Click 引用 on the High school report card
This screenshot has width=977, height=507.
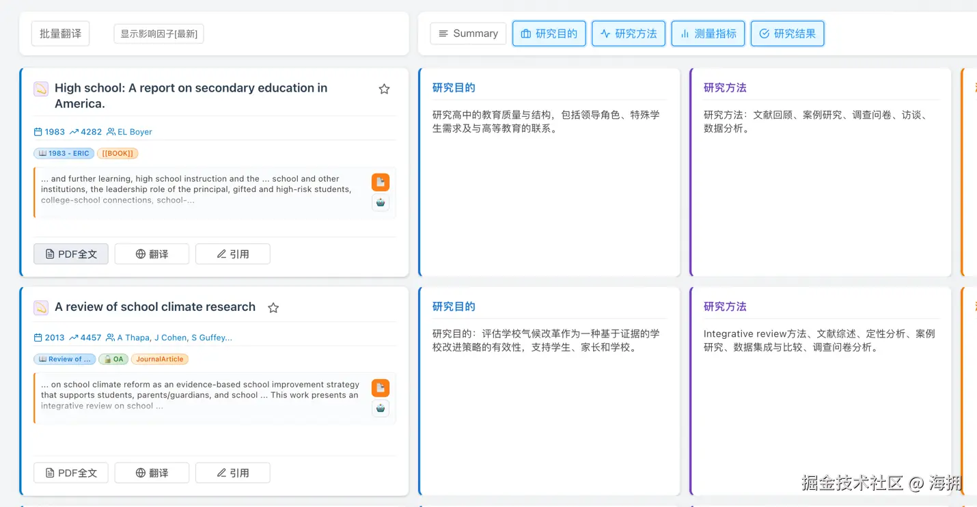coord(233,254)
